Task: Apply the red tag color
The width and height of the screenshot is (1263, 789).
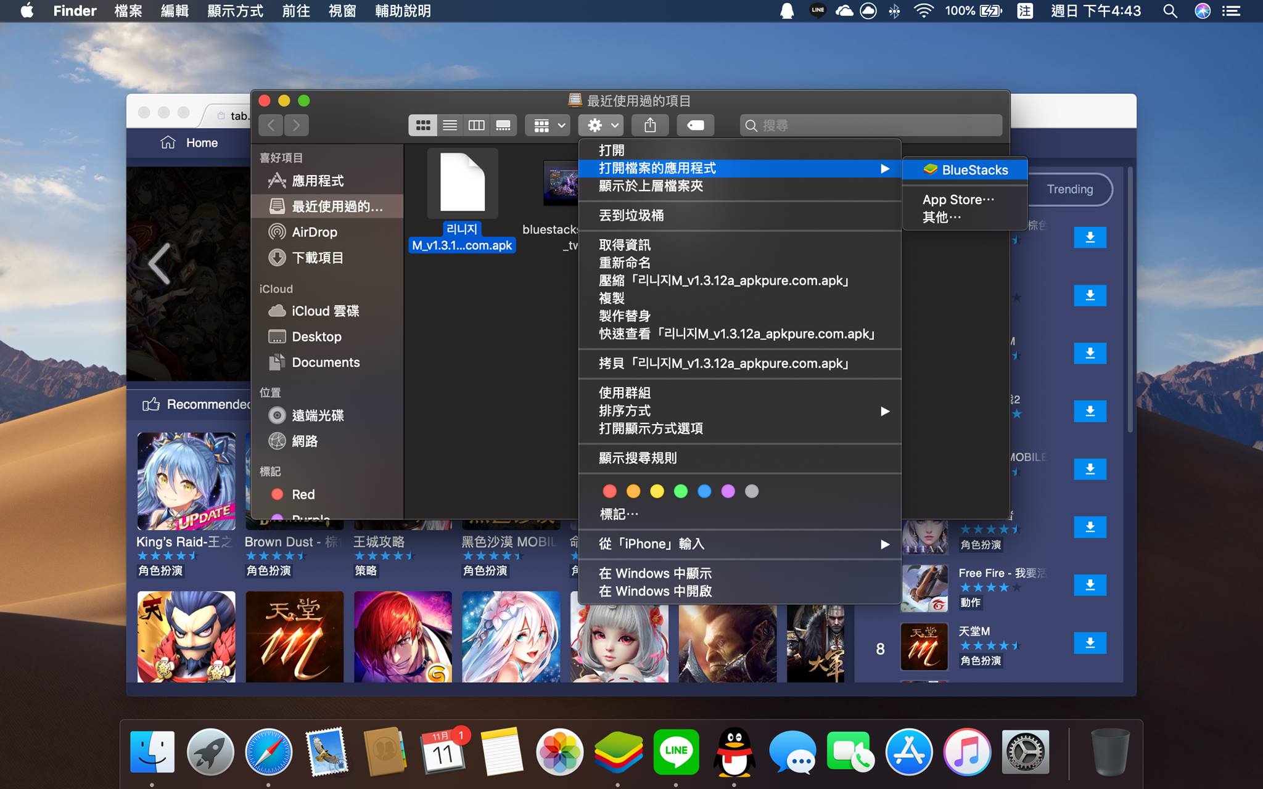Action: (609, 491)
